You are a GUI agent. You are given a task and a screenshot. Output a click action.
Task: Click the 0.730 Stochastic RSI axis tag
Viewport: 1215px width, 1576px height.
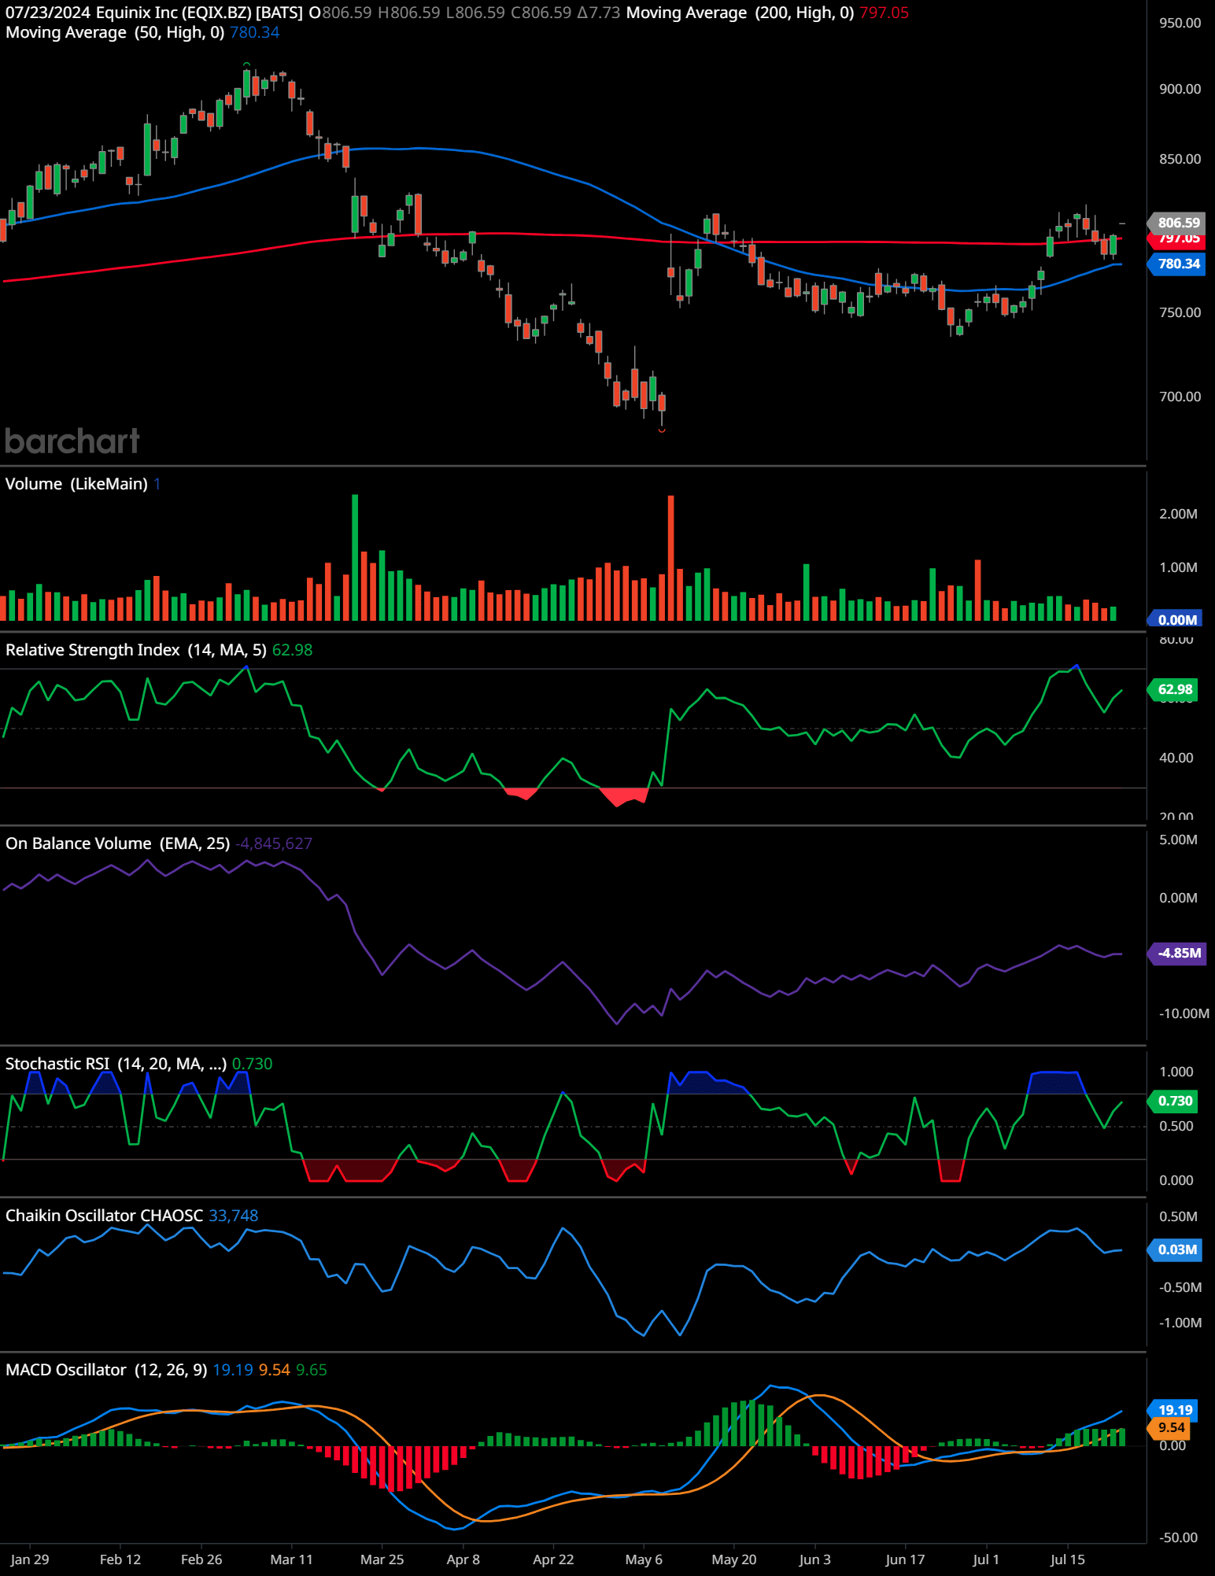pyautogui.click(x=1173, y=1101)
